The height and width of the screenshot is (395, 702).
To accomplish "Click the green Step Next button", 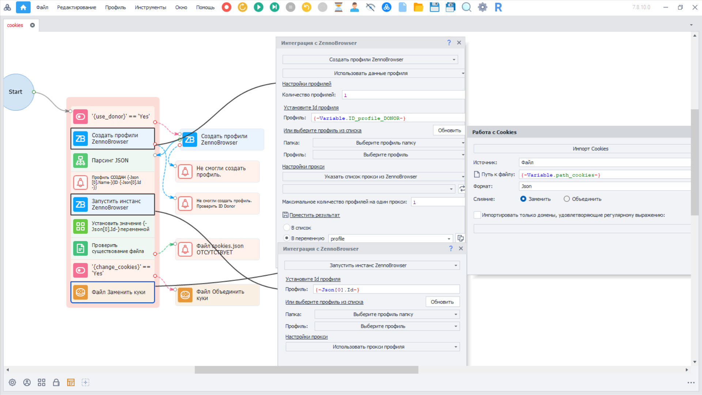I will (x=275, y=7).
